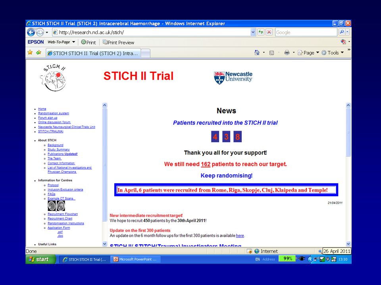This screenshot has width=381, height=285.
Task: Click the STICH II Trial taskbar button
Action: [x=85, y=259]
